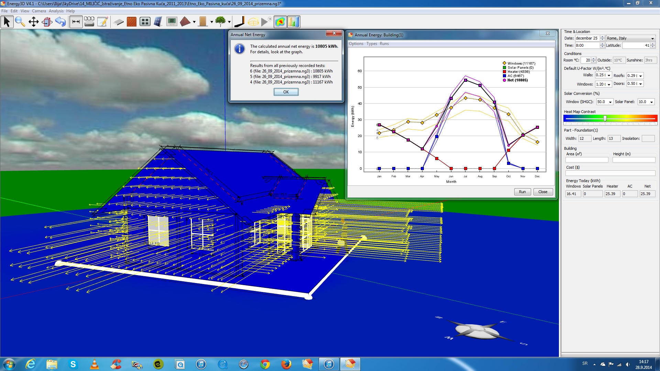
Task: Open the Walls U-factor dropdown
Action: pyautogui.click(x=609, y=76)
